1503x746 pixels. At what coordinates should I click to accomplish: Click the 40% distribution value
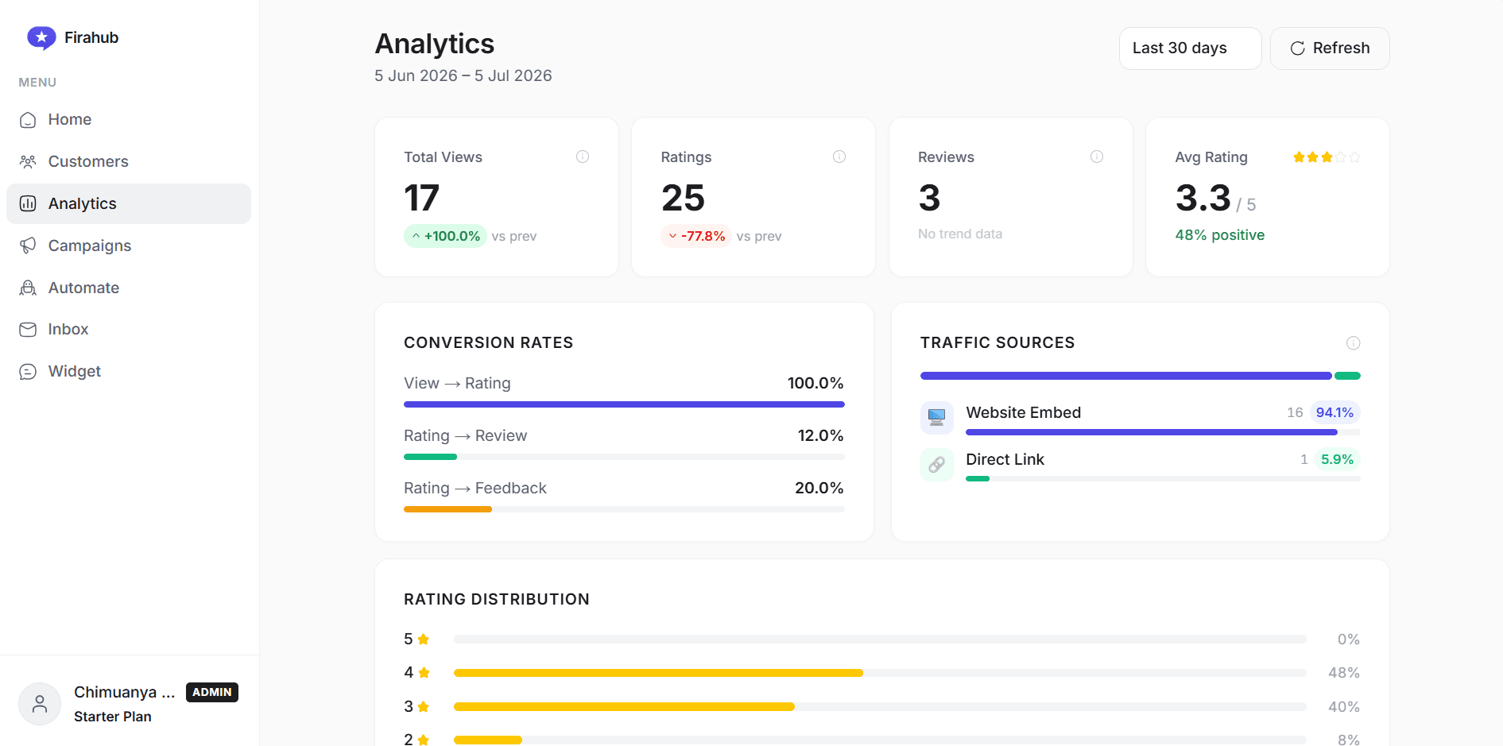click(x=1344, y=707)
